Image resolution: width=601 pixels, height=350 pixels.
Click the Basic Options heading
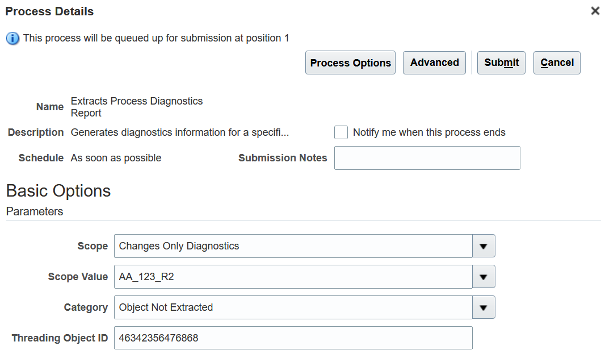pyautogui.click(x=58, y=191)
